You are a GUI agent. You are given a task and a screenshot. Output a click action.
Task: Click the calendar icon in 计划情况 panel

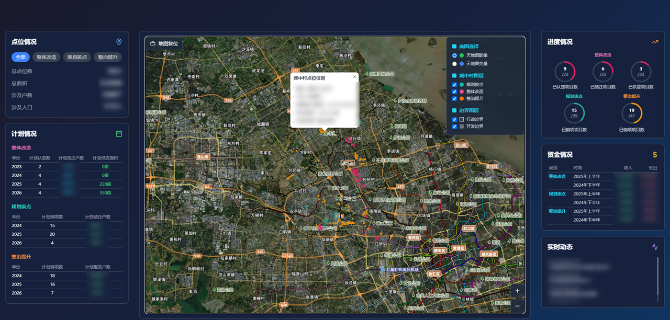click(119, 134)
